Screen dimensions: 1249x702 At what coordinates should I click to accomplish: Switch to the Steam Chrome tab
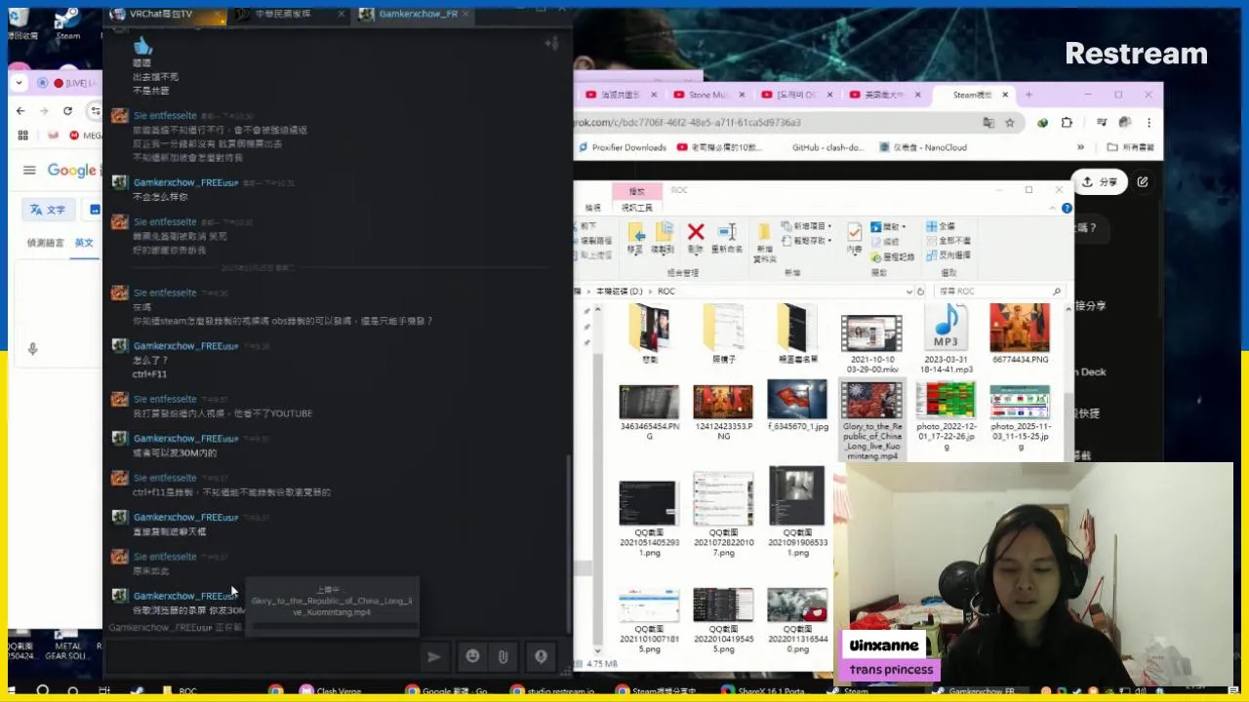pyautogui.click(x=972, y=95)
